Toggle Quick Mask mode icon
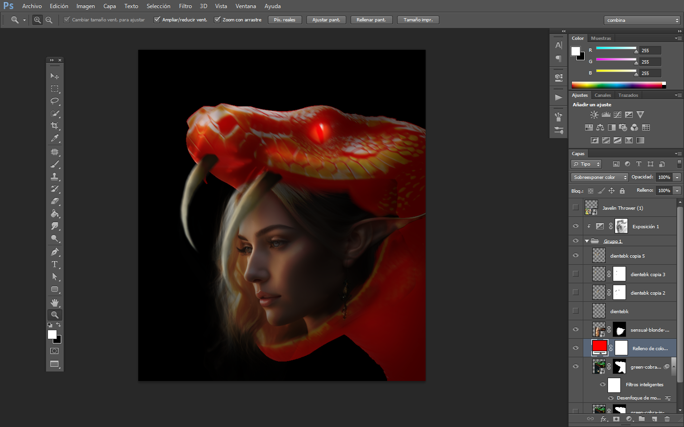Image resolution: width=684 pixels, height=427 pixels. (55, 351)
